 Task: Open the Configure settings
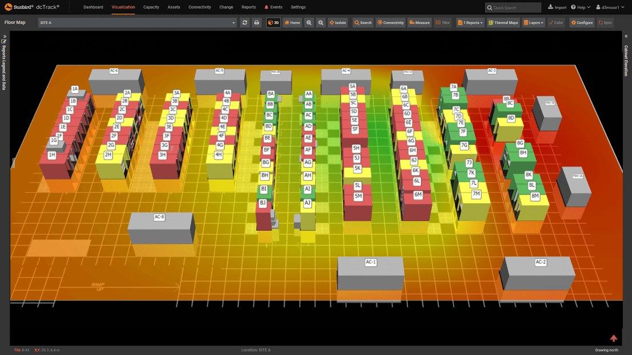(581, 22)
